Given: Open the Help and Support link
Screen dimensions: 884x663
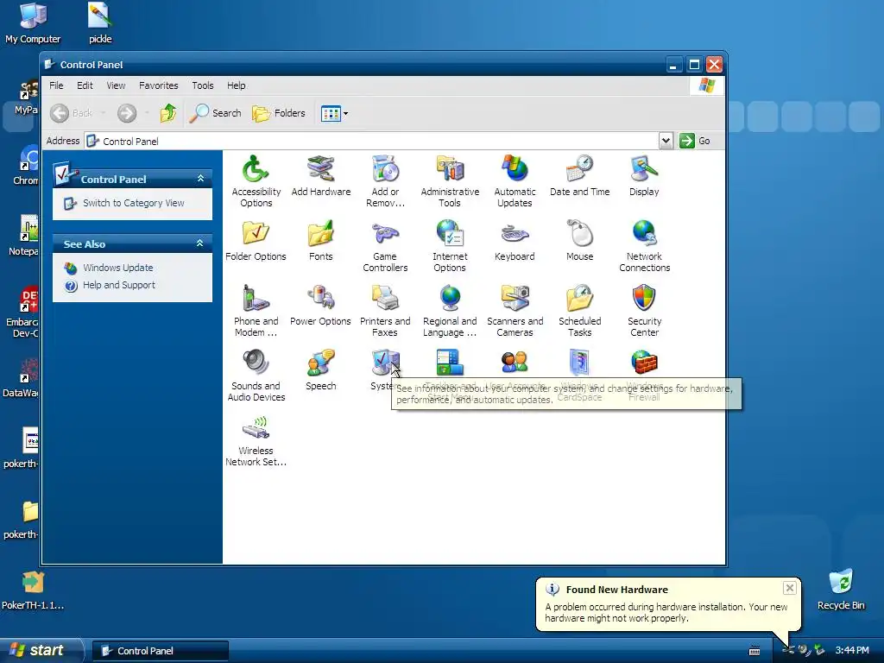Looking at the screenshot, I should tap(119, 285).
